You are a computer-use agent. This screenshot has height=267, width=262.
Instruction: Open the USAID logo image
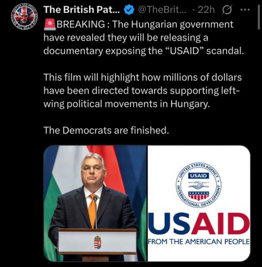pos(199,203)
